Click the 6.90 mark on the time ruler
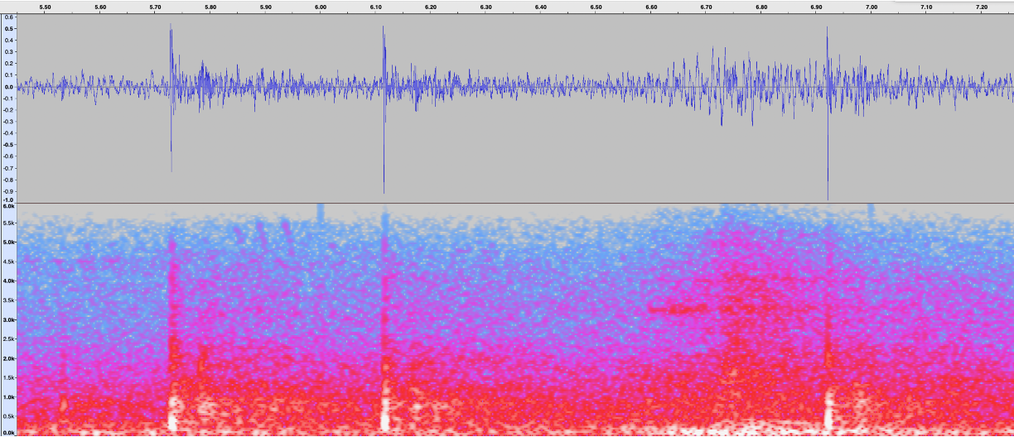1014x437 pixels. pos(816,7)
